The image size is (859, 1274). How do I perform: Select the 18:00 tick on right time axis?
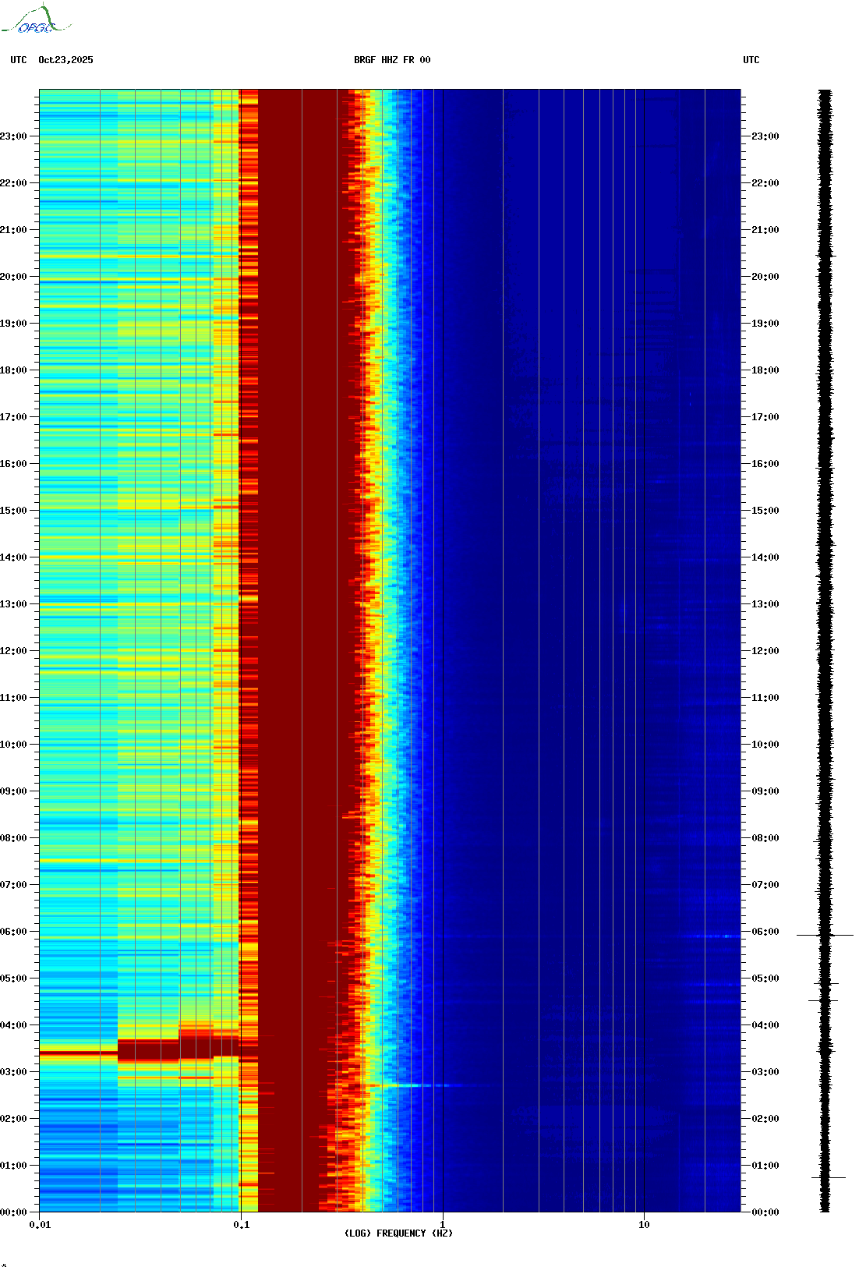click(764, 370)
